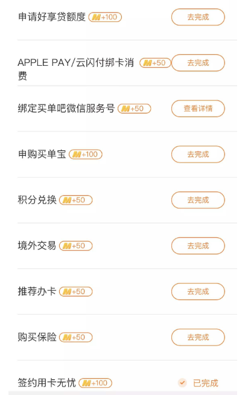Screen dimensions: 251x395
Task: Click 去完成 for 申购买单宝
Action: [x=198, y=154]
